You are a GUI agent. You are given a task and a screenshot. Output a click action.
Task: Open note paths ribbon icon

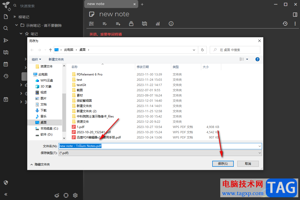(131, 23)
